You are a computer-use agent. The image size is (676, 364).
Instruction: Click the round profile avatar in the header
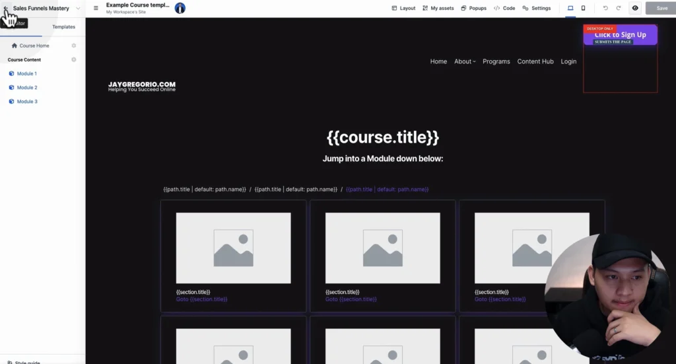(180, 8)
